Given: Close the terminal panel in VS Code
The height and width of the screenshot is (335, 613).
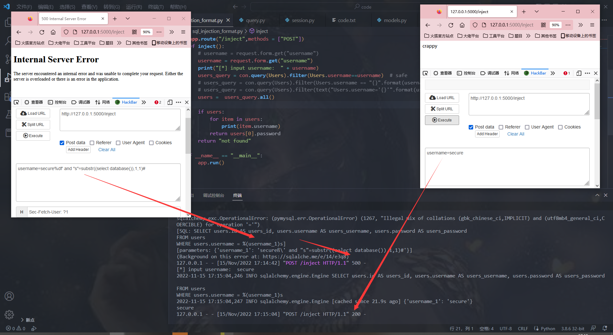Looking at the screenshot, I should pos(606,195).
